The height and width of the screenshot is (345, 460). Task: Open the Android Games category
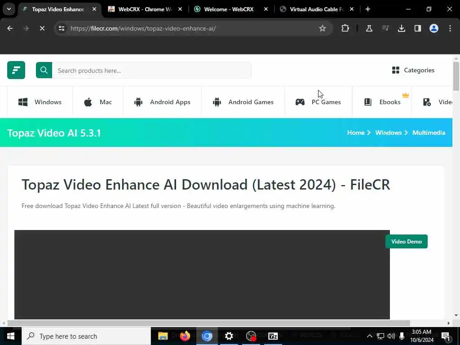click(243, 102)
